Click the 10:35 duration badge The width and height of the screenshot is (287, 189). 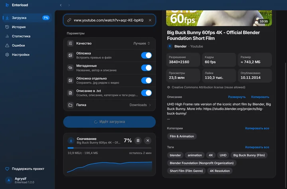[x=263, y=21]
